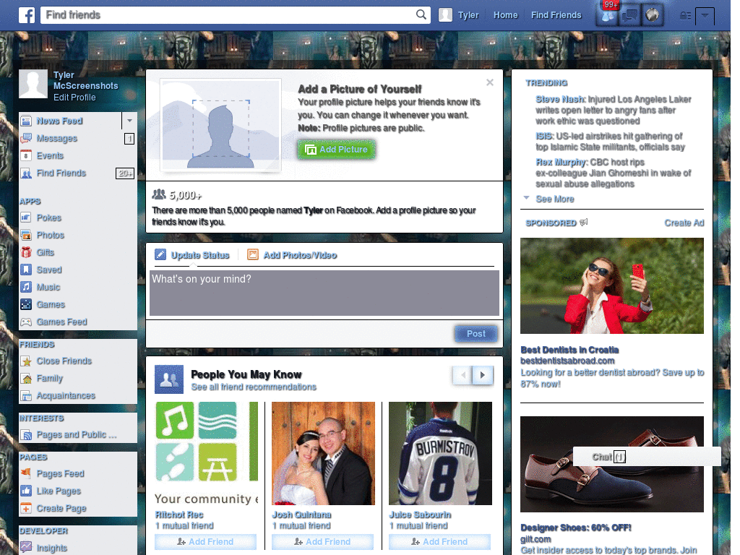This screenshot has height=555, width=740.
Task: Click the Games app icon
Action: (x=26, y=304)
